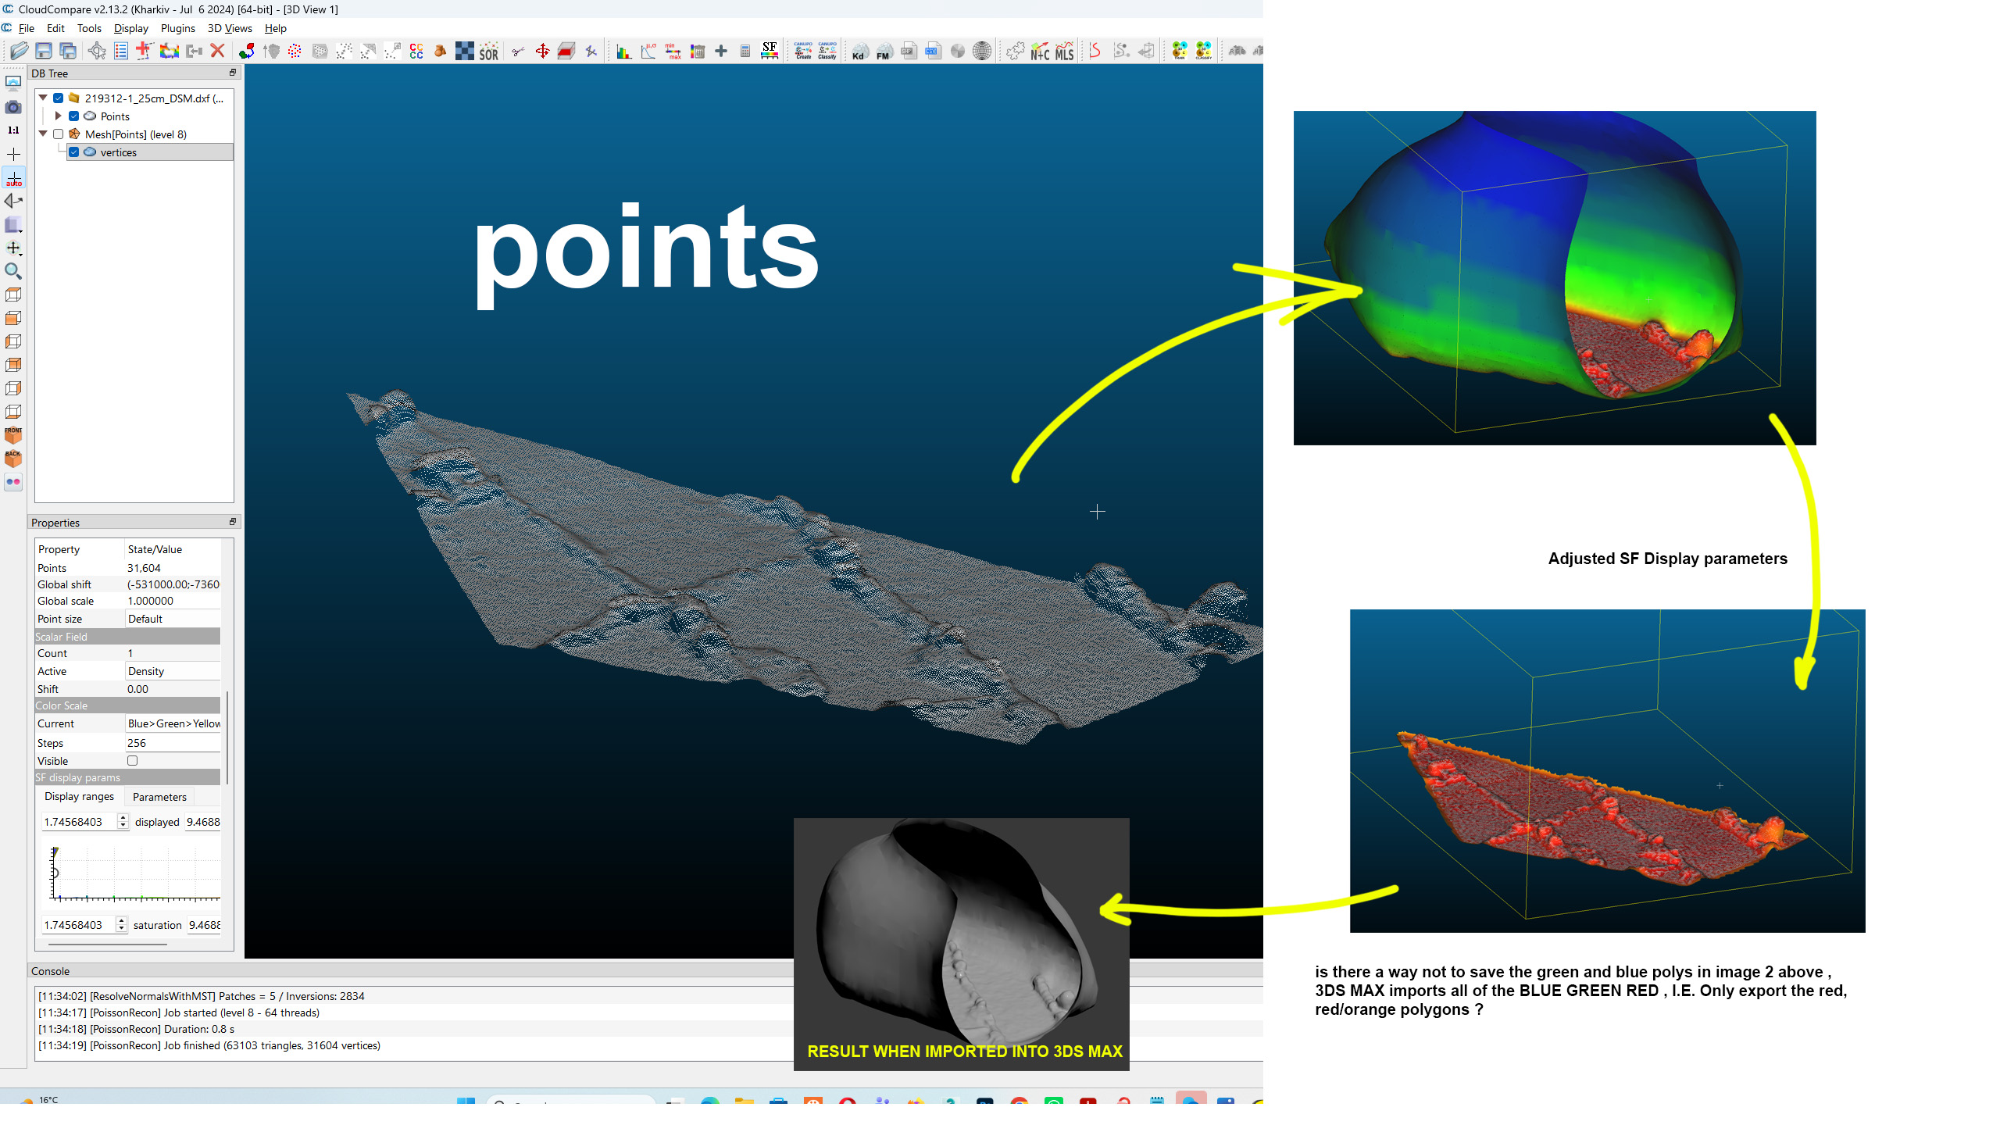
Task: Open the Point size Default dropdown
Action: 173,619
